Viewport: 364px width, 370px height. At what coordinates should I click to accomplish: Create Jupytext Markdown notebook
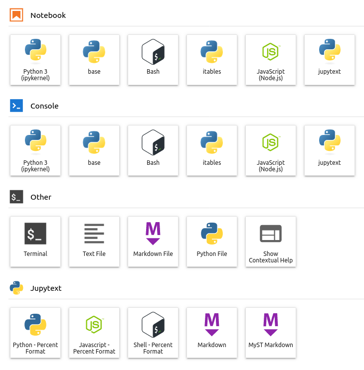tap(211, 333)
